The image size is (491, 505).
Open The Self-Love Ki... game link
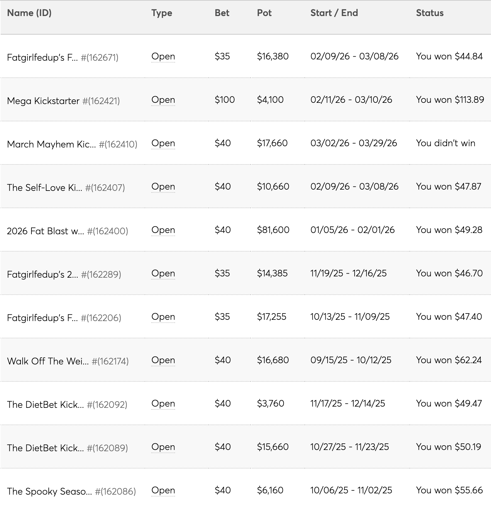tap(44, 188)
